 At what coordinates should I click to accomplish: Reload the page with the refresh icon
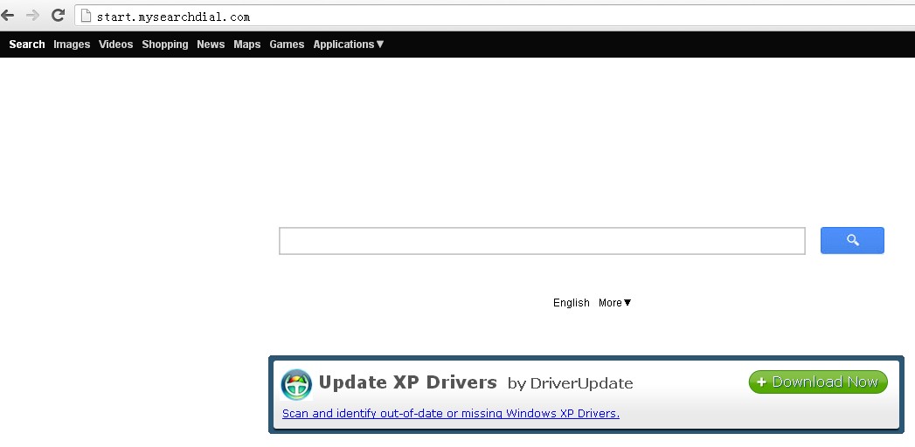58,15
